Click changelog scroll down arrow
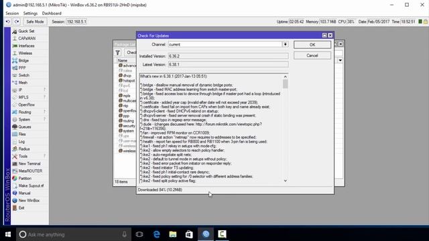 (286, 181)
